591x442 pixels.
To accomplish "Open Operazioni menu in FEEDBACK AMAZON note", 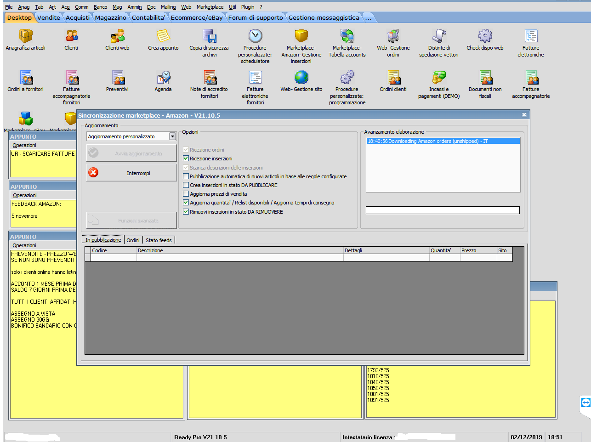I will (25, 195).
